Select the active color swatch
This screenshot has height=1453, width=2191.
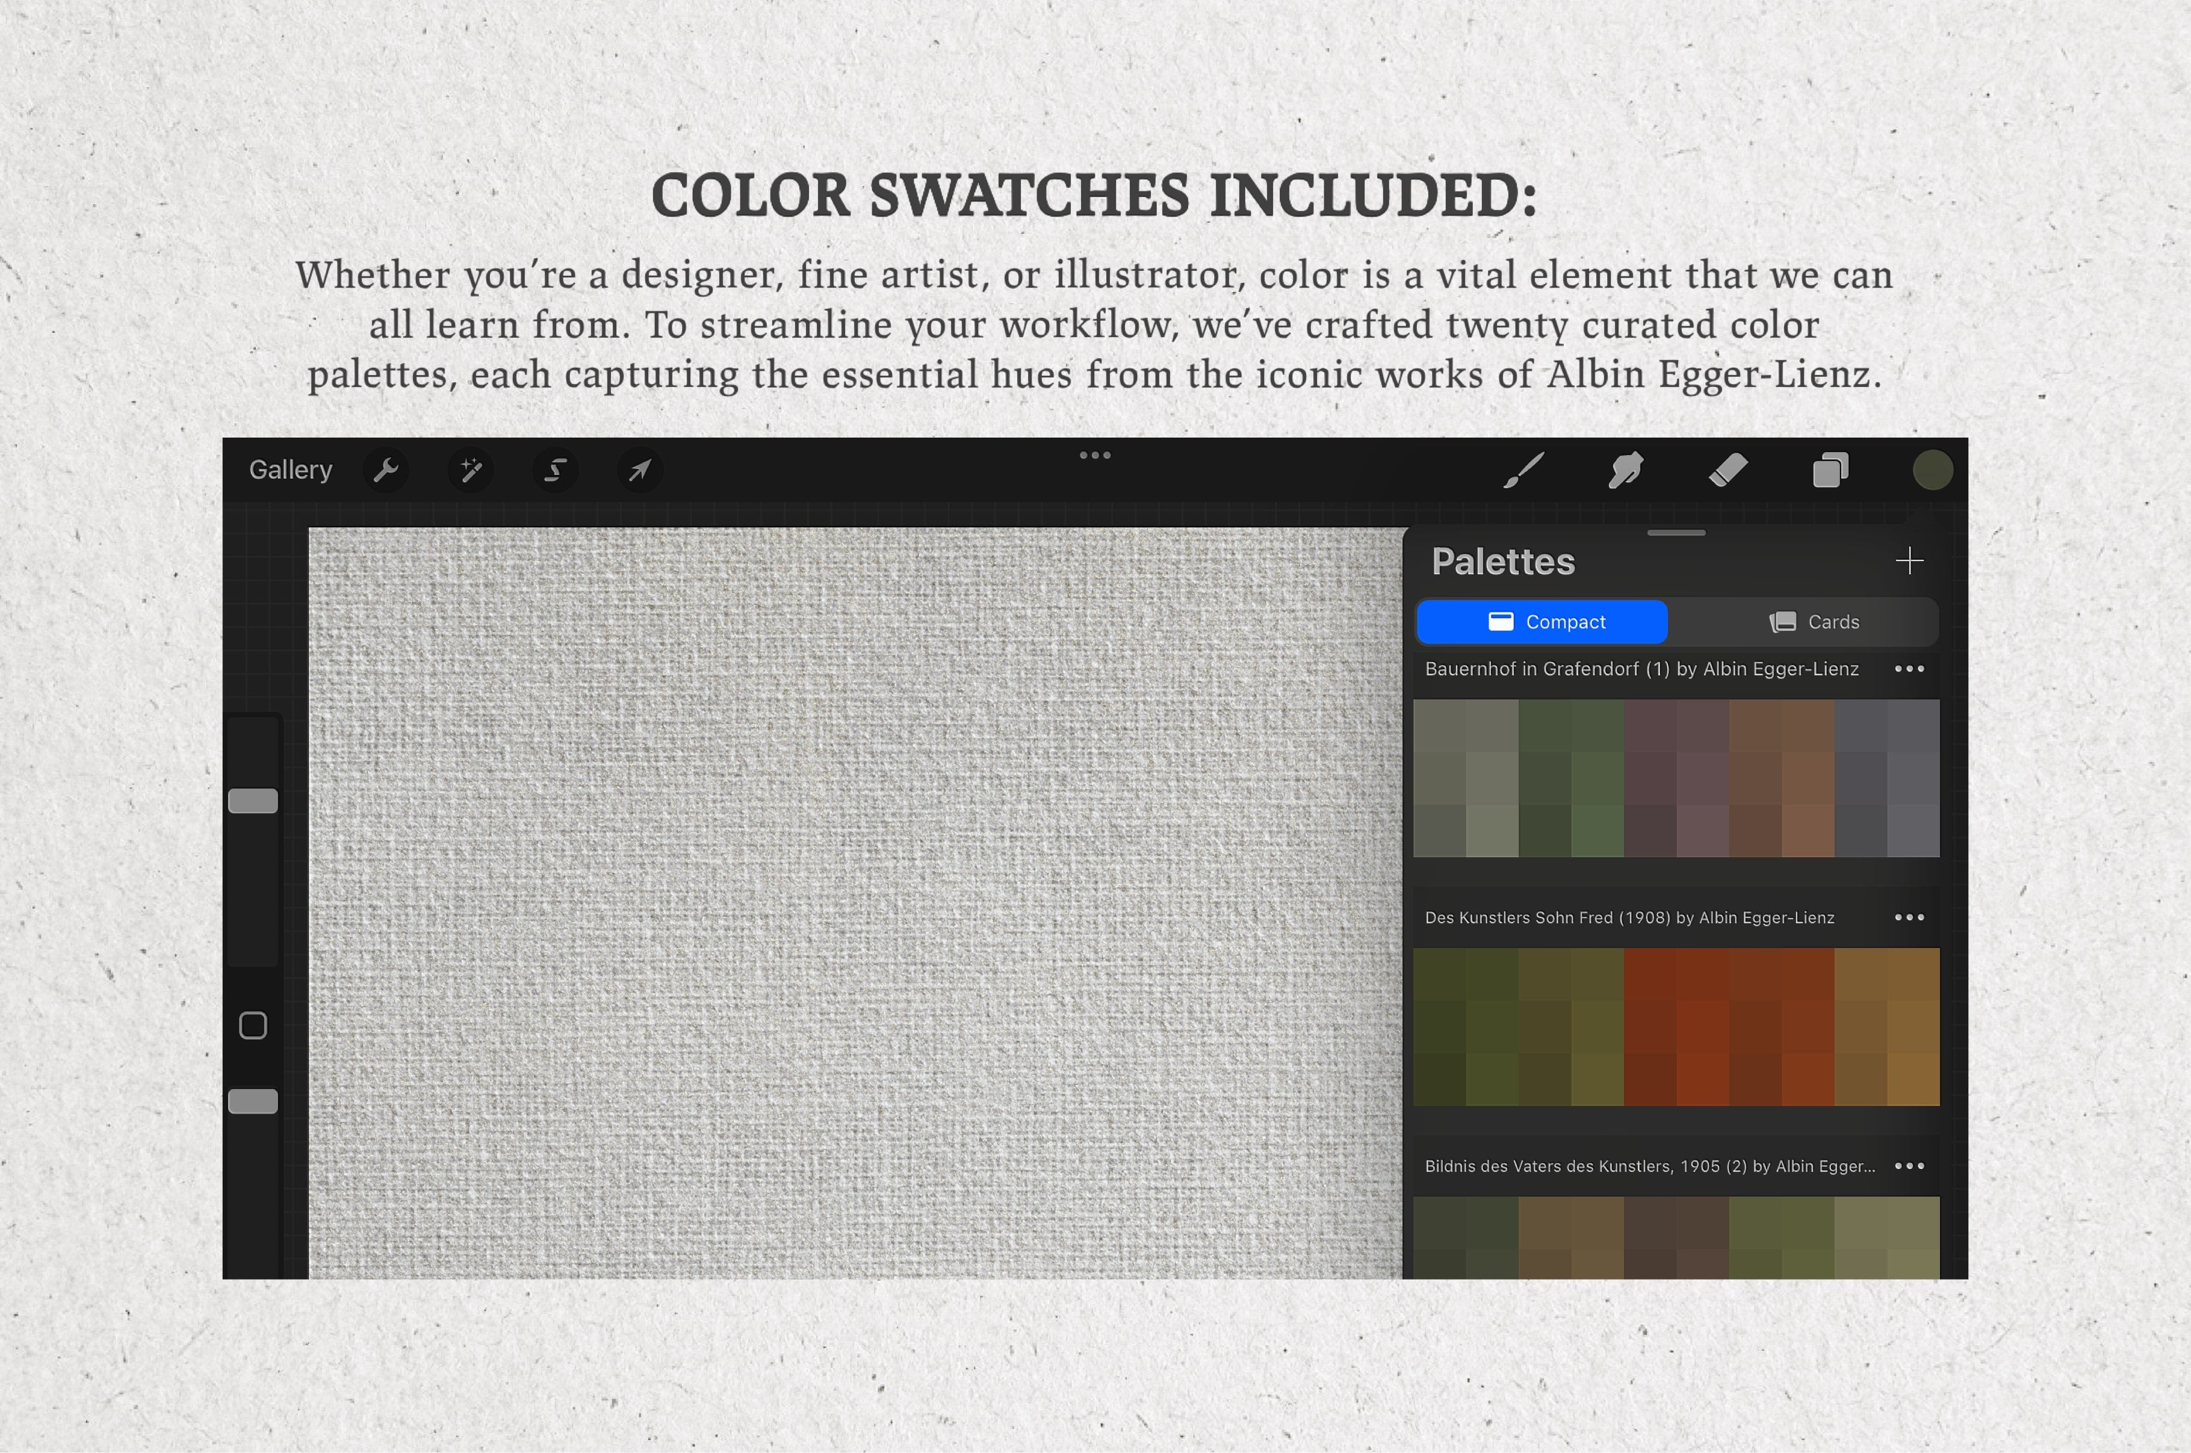coord(1933,469)
